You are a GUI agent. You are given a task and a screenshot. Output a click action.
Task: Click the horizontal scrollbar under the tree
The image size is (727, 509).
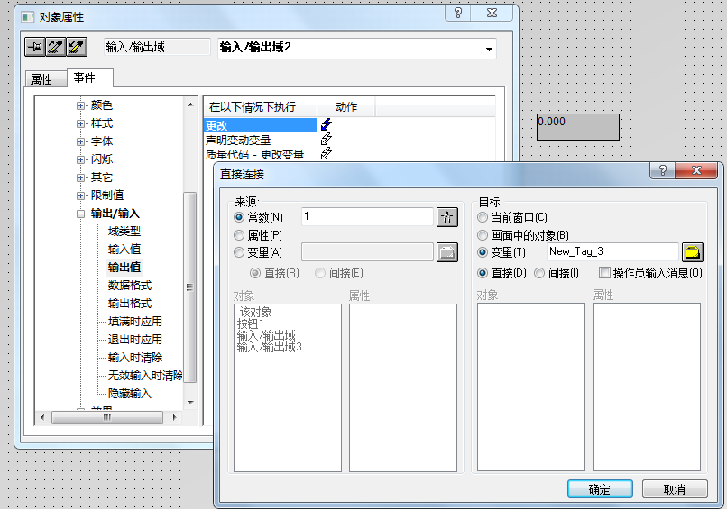tap(107, 417)
